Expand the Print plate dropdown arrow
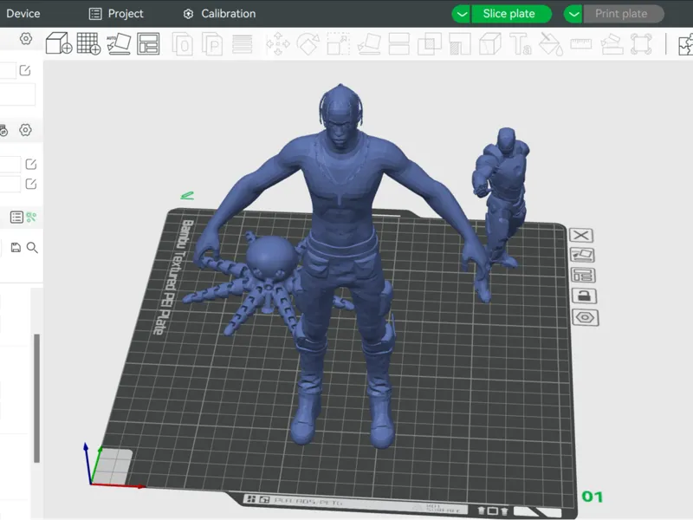The height and width of the screenshot is (520, 693). pyautogui.click(x=573, y=14)
